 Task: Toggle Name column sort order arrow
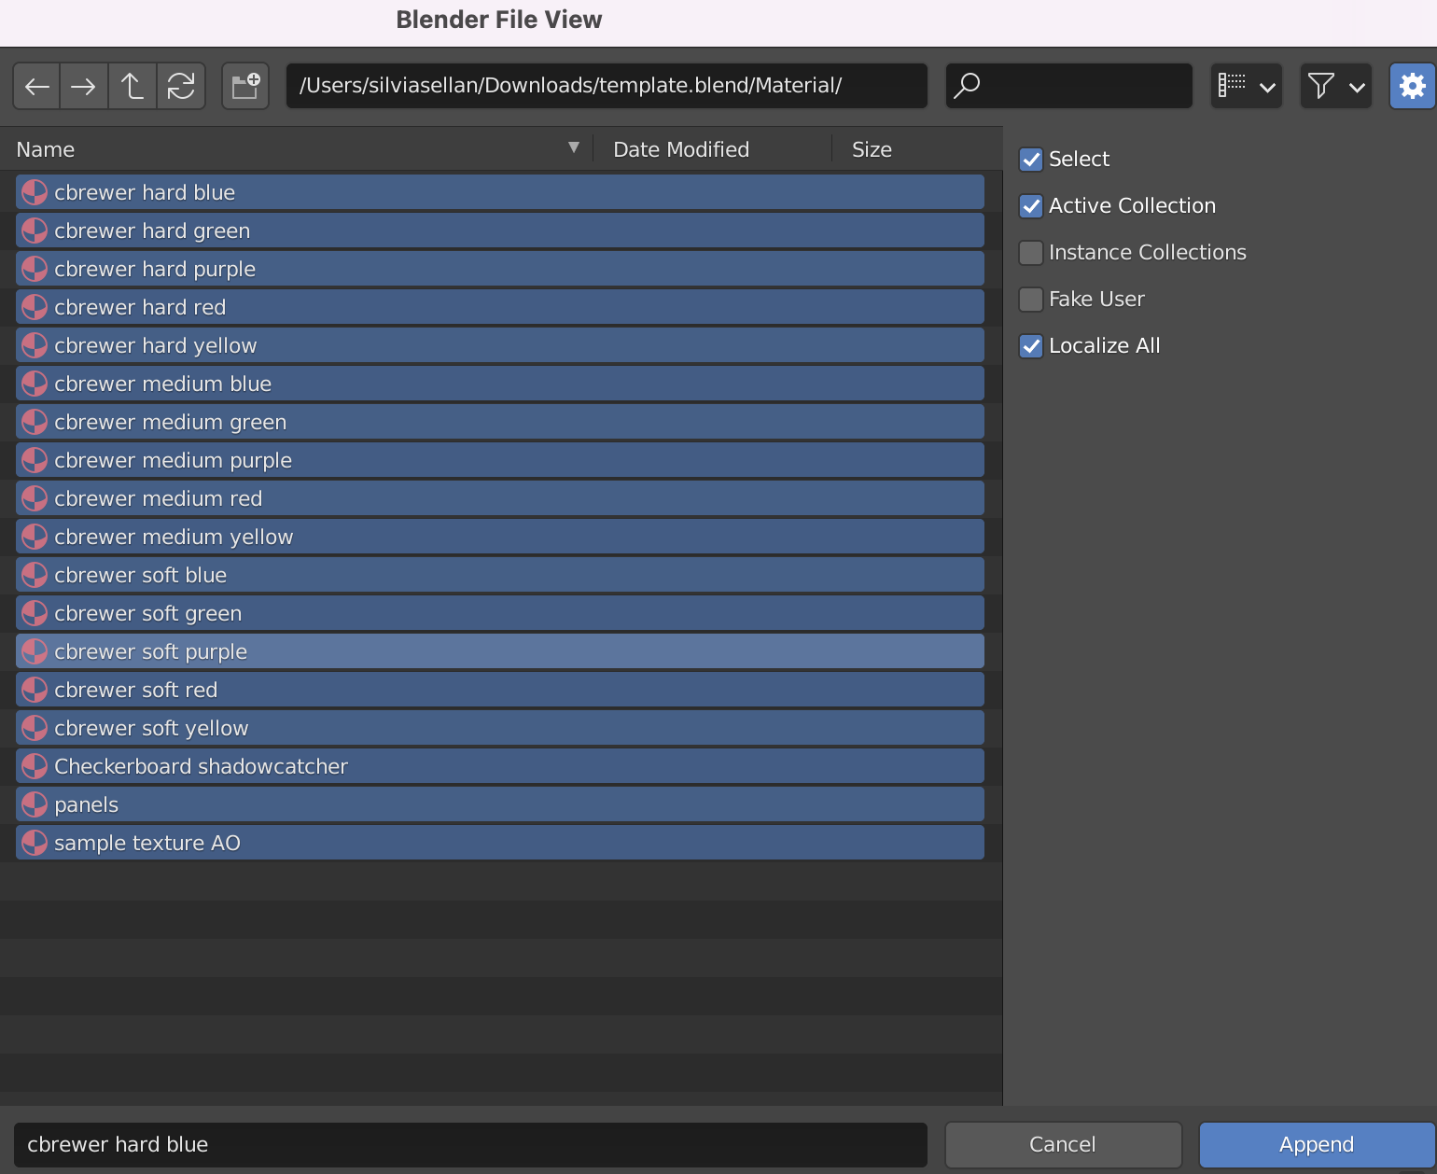click(x=574, y=147)
